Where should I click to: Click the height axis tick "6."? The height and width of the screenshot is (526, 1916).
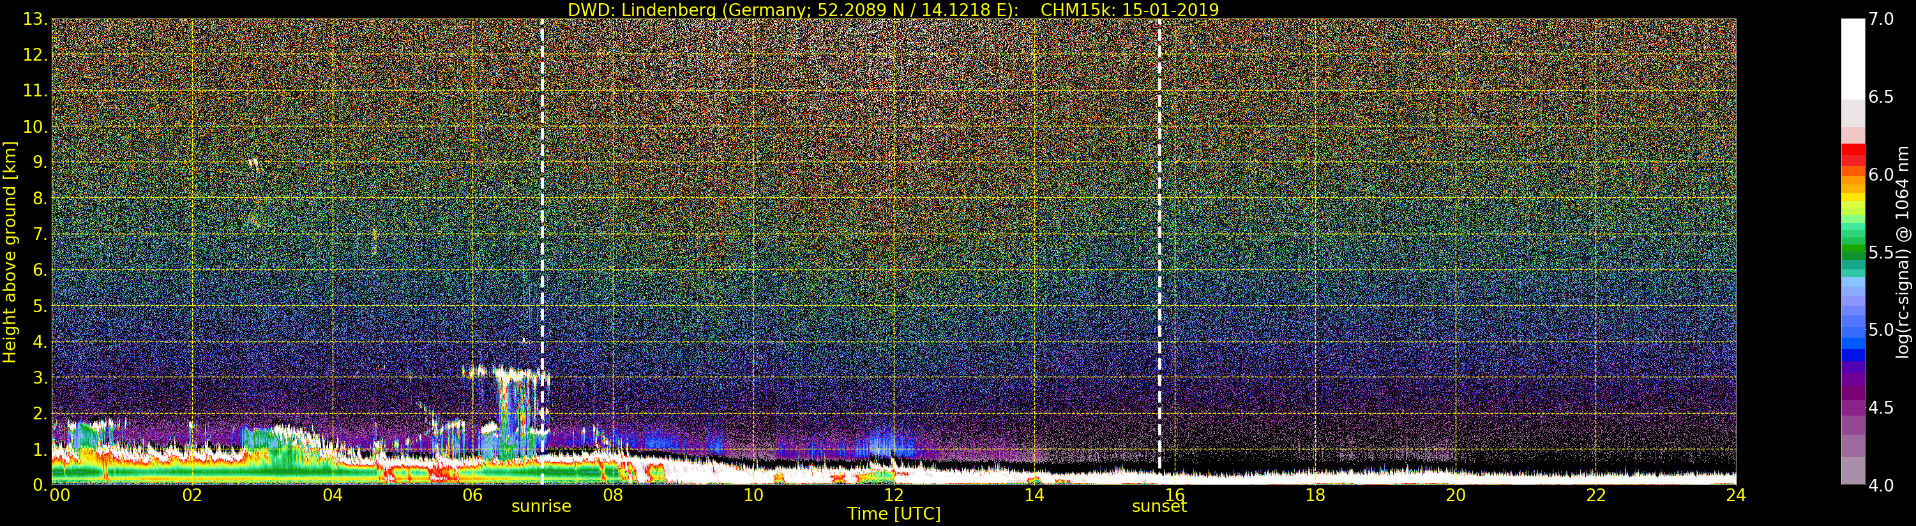tap(40, 270)
